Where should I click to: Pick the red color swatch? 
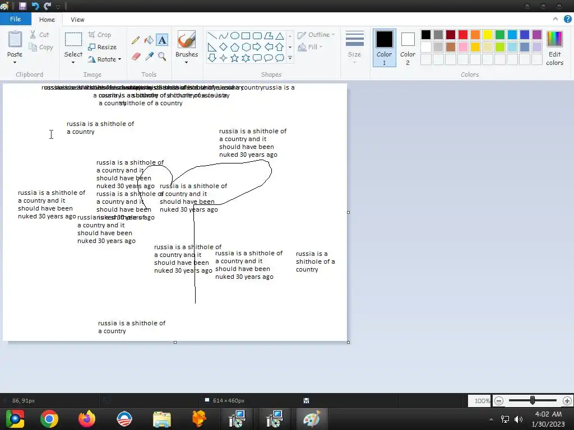point(463,35)
